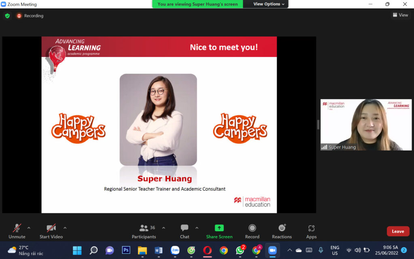
Task: Expand the arrow next to Participants
Action: coord(163,228)
